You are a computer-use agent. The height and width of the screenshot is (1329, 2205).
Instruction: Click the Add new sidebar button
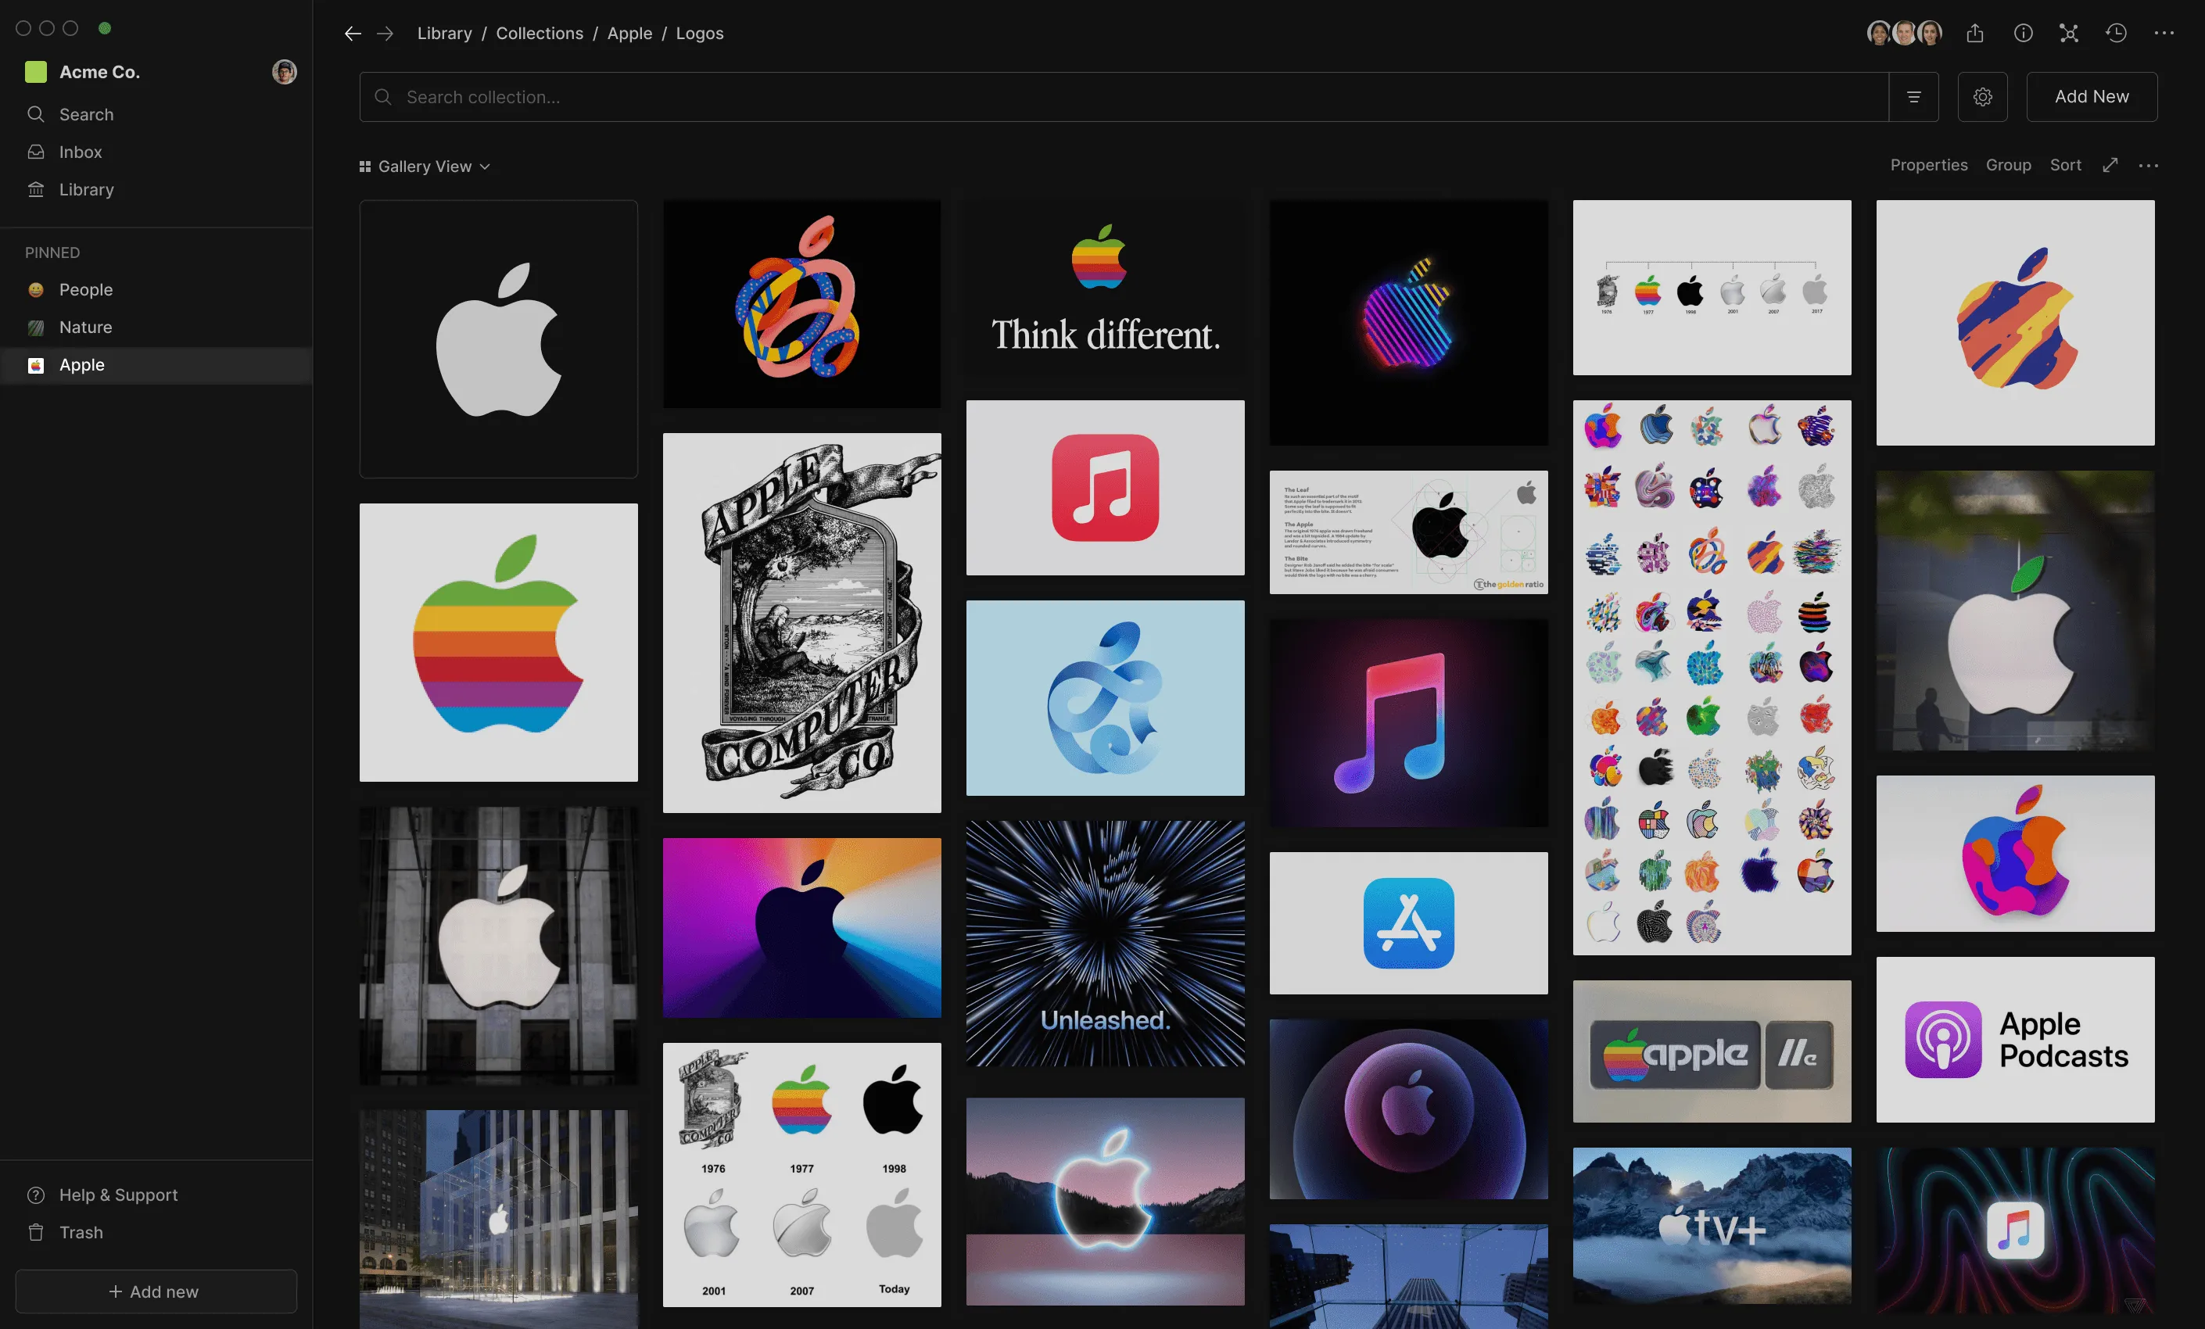tap(156, 1291)
